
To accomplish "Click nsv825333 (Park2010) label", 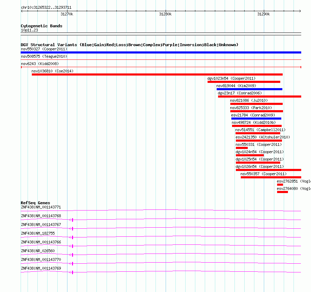I will (x=251, y=108).
